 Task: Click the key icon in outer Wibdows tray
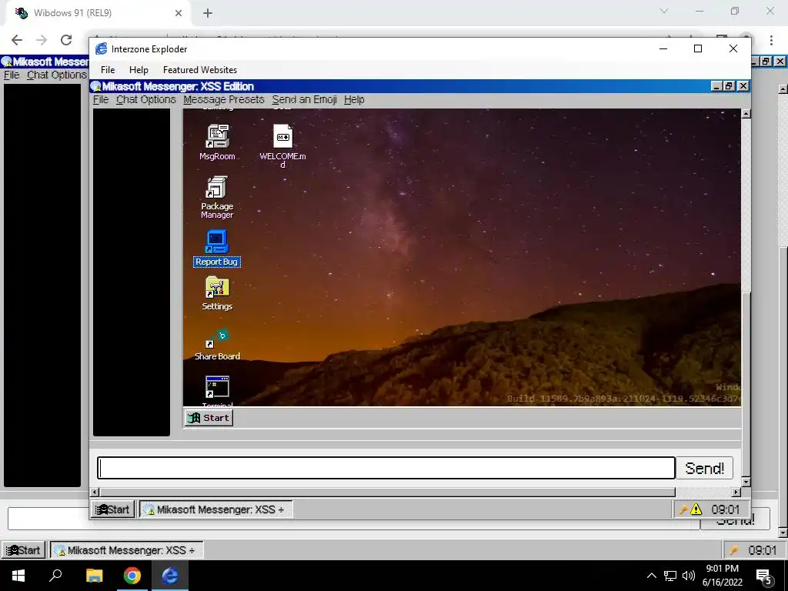(733, 550)
